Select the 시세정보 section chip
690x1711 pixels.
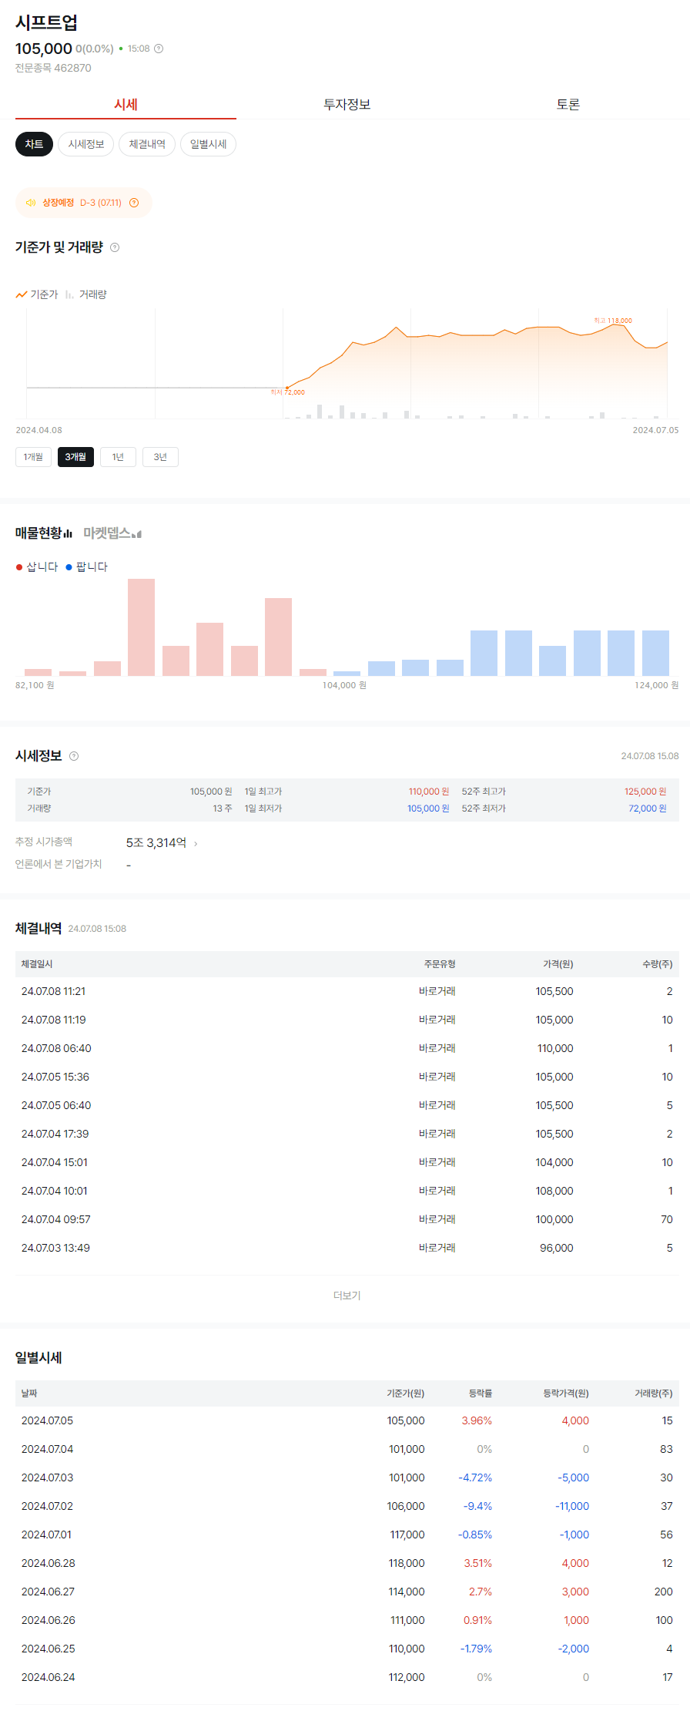[x=86, y=144]
